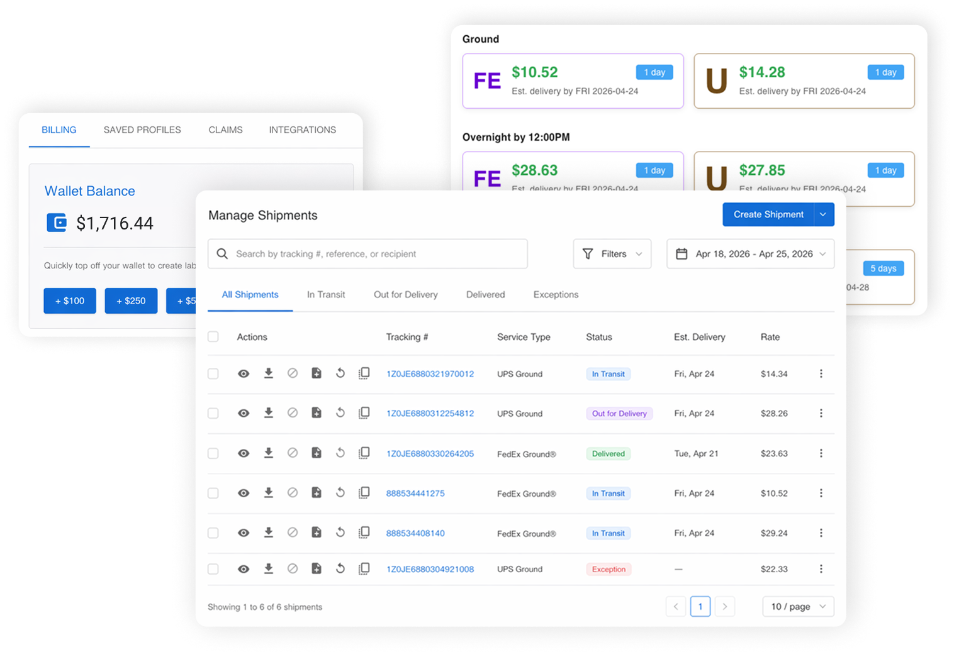Select page 1 in pagination
This screenshot has width=954, height=657.
pos(700,607)
